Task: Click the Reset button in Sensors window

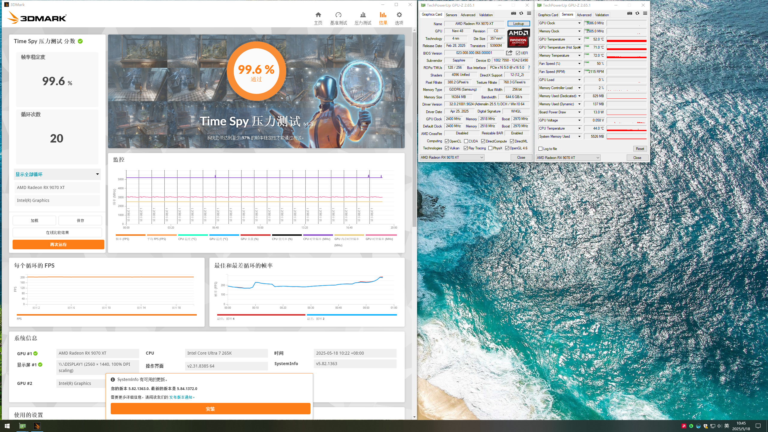Action: click(640, 149)
